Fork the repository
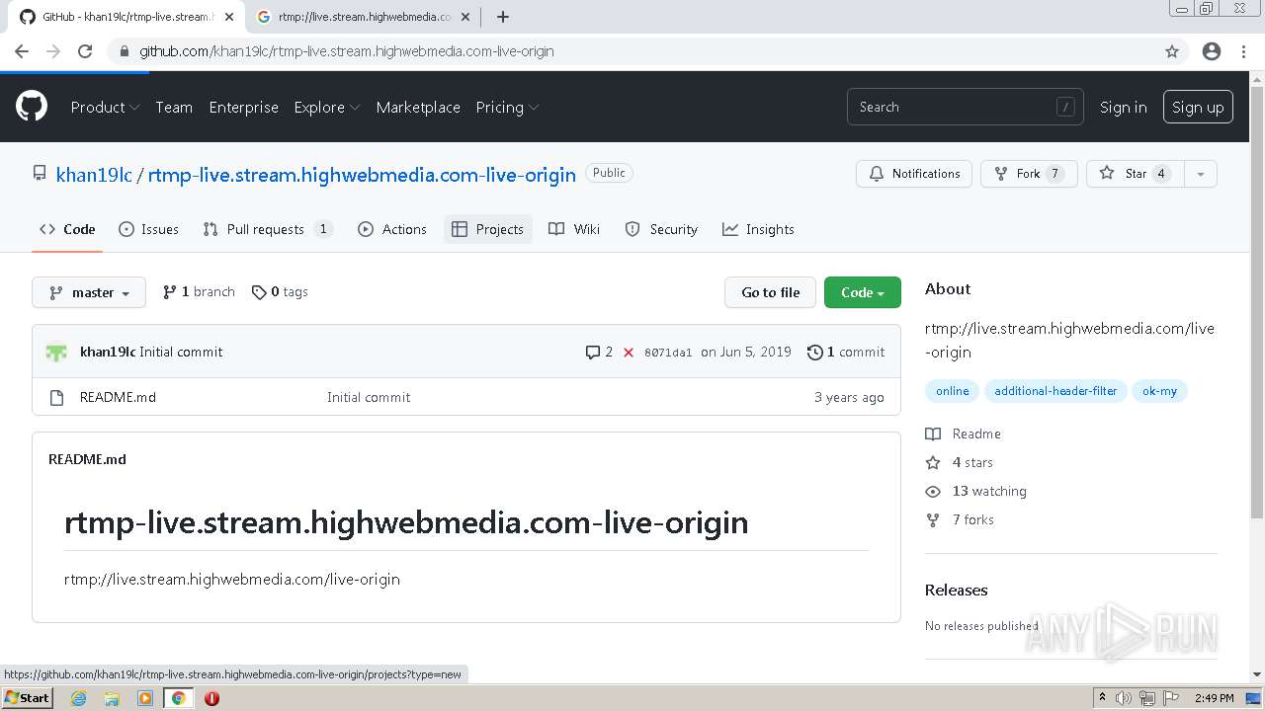The image size is (1265, 711). point(1029,174)
